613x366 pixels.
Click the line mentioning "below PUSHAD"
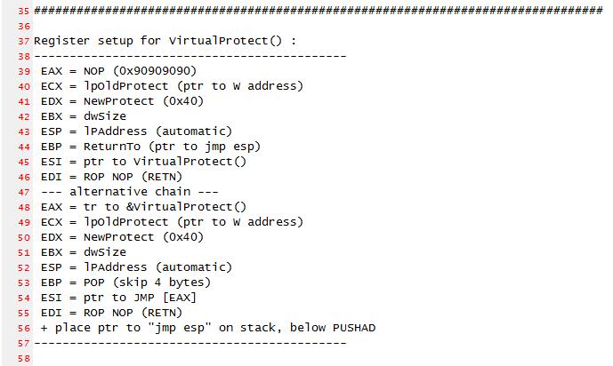click(x=208, y=328)
